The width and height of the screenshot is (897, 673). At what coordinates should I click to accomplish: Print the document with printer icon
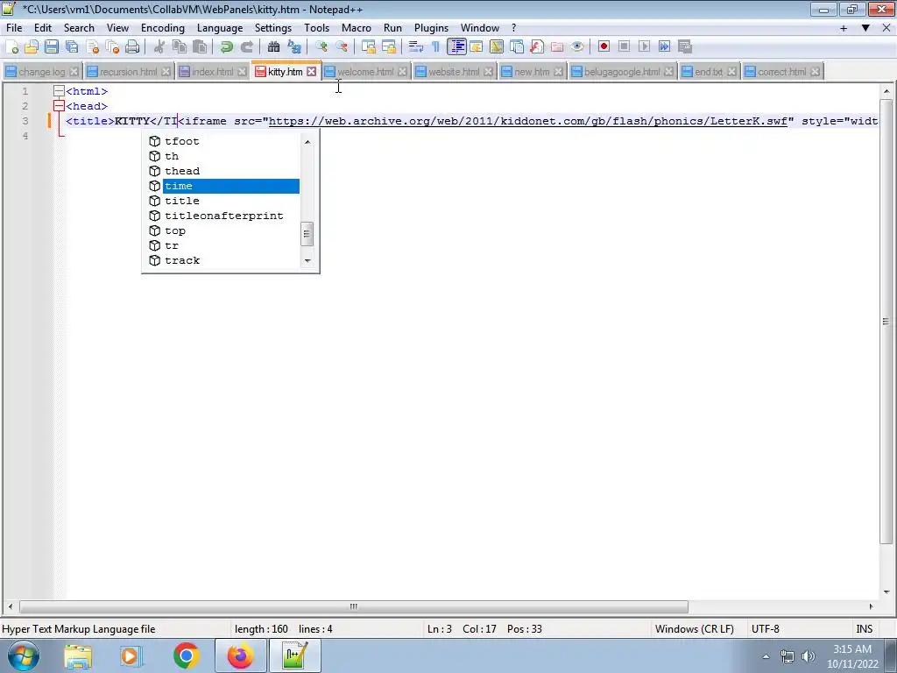132,47
